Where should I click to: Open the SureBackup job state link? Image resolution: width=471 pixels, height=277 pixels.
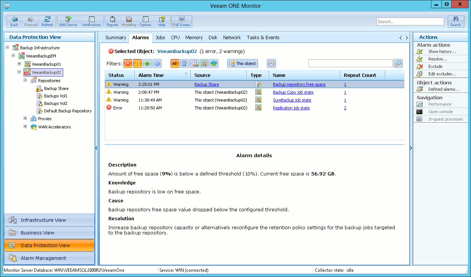292,100
